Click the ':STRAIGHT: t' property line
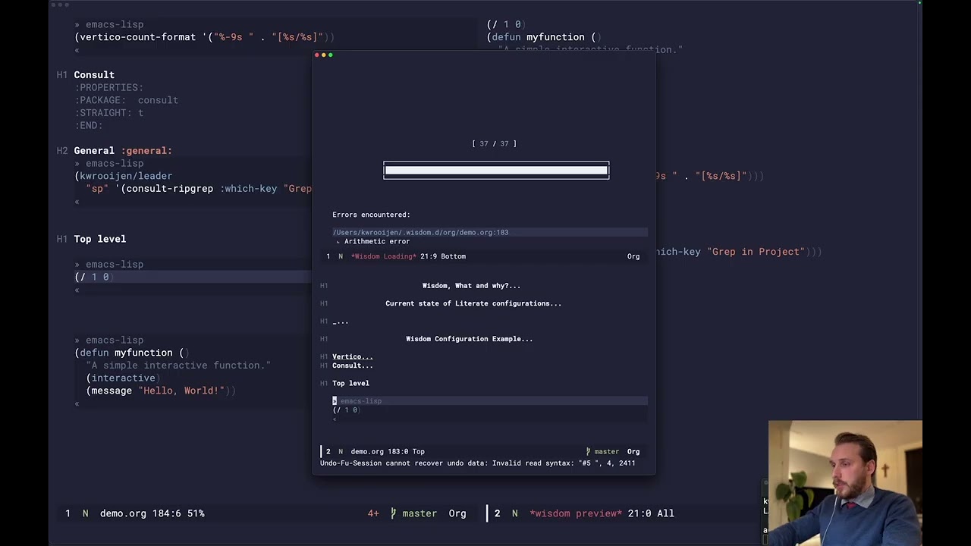Viewport: 971px width, 546px height. click(109, 113)
